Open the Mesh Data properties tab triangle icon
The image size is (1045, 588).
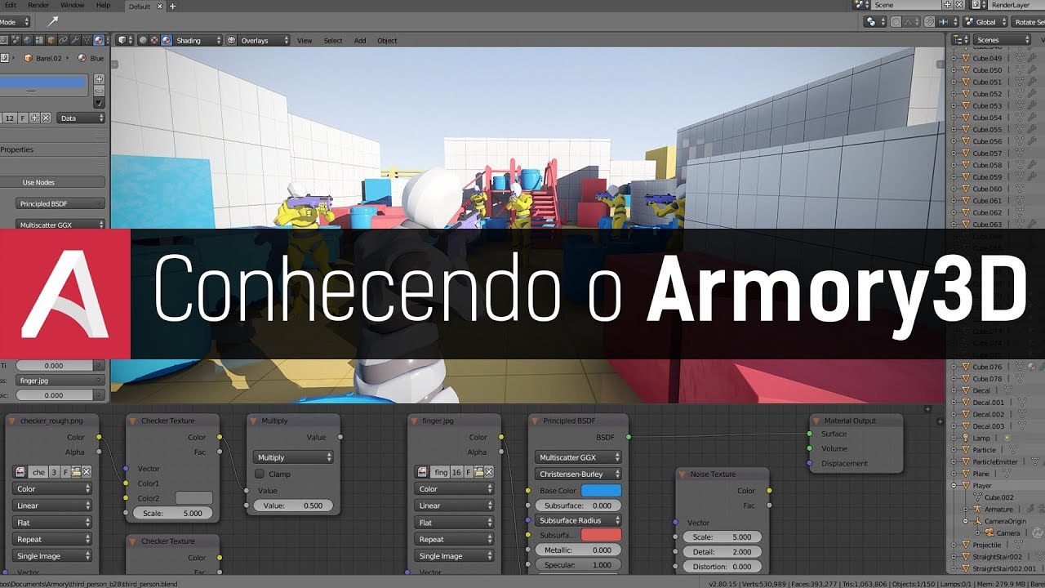pyautogui.click(x=87, y=40)
